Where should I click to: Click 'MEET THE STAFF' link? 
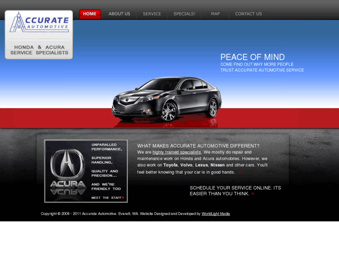coord(106,198)
